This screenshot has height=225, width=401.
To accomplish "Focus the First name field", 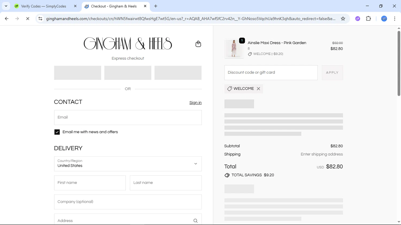I will click(90, 183).
